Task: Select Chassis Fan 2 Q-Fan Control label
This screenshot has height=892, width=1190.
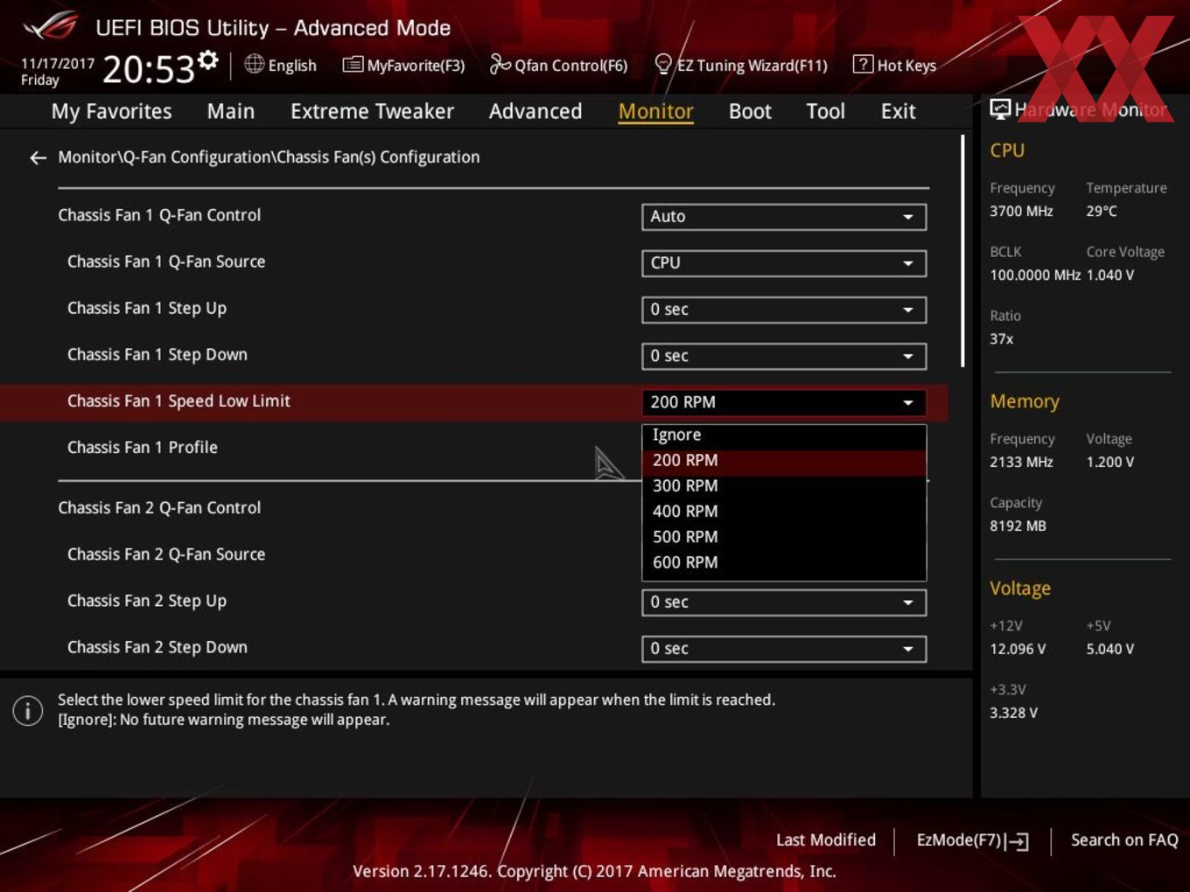Action: pyautogui.click(x=159, y=508)
